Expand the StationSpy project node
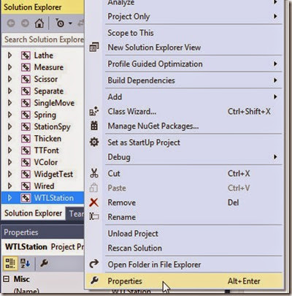This screenshot has height=296, width=292. (9, 126)
